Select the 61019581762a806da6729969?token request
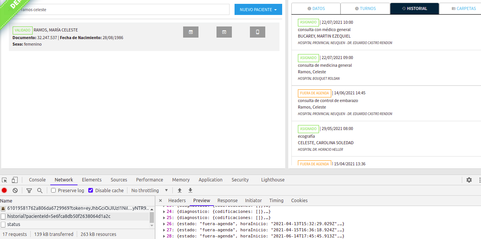 (75, 208)
